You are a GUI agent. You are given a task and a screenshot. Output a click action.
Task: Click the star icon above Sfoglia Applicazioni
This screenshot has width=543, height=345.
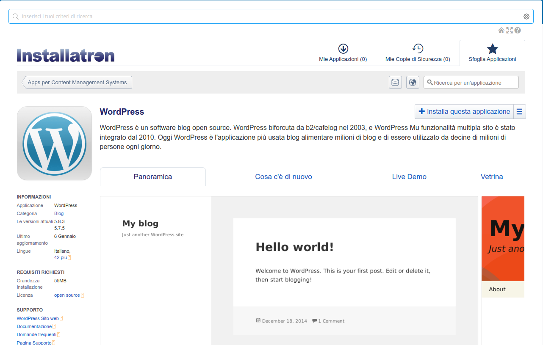pyautogui.click(x=493, y=49)
